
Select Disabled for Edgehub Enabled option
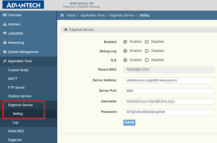(147, 42)
